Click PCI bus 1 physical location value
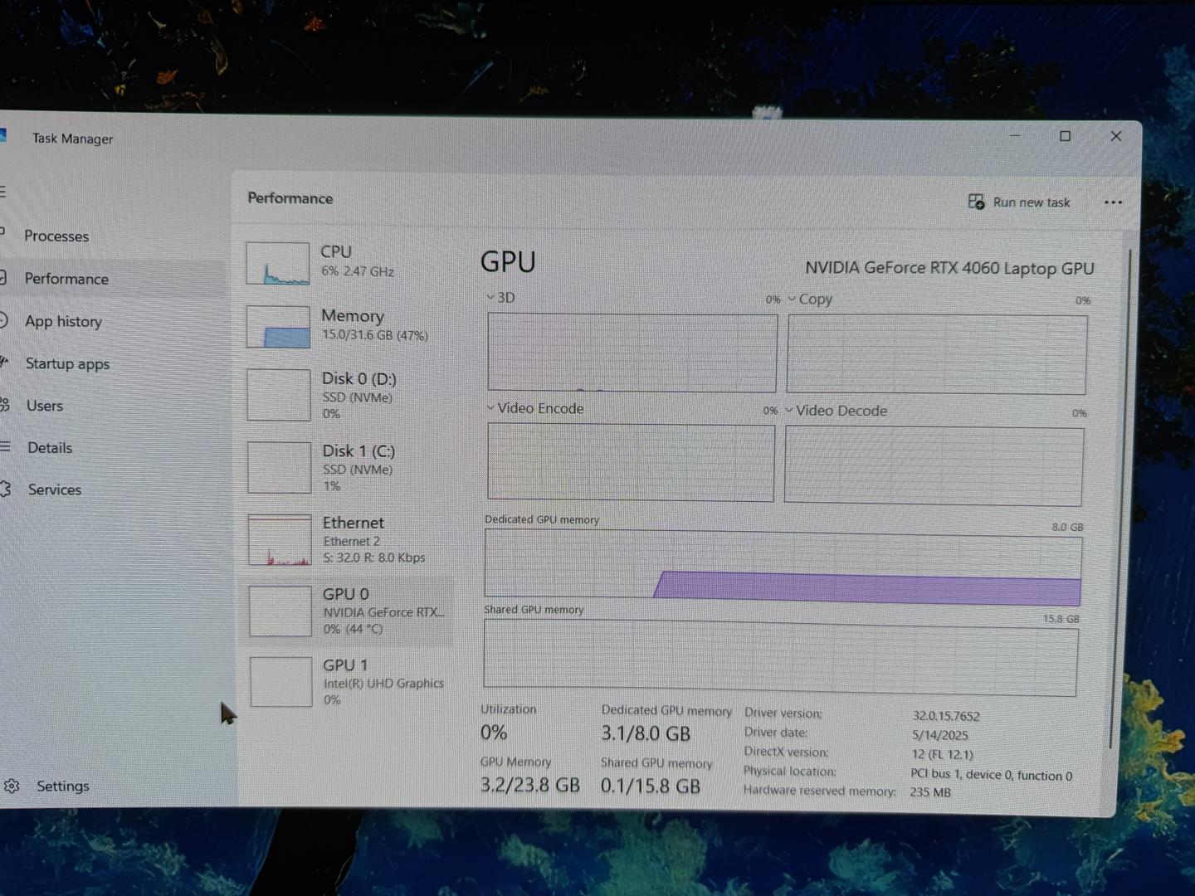This screenshot has height=896, width=1195. (x=991, y=775)
